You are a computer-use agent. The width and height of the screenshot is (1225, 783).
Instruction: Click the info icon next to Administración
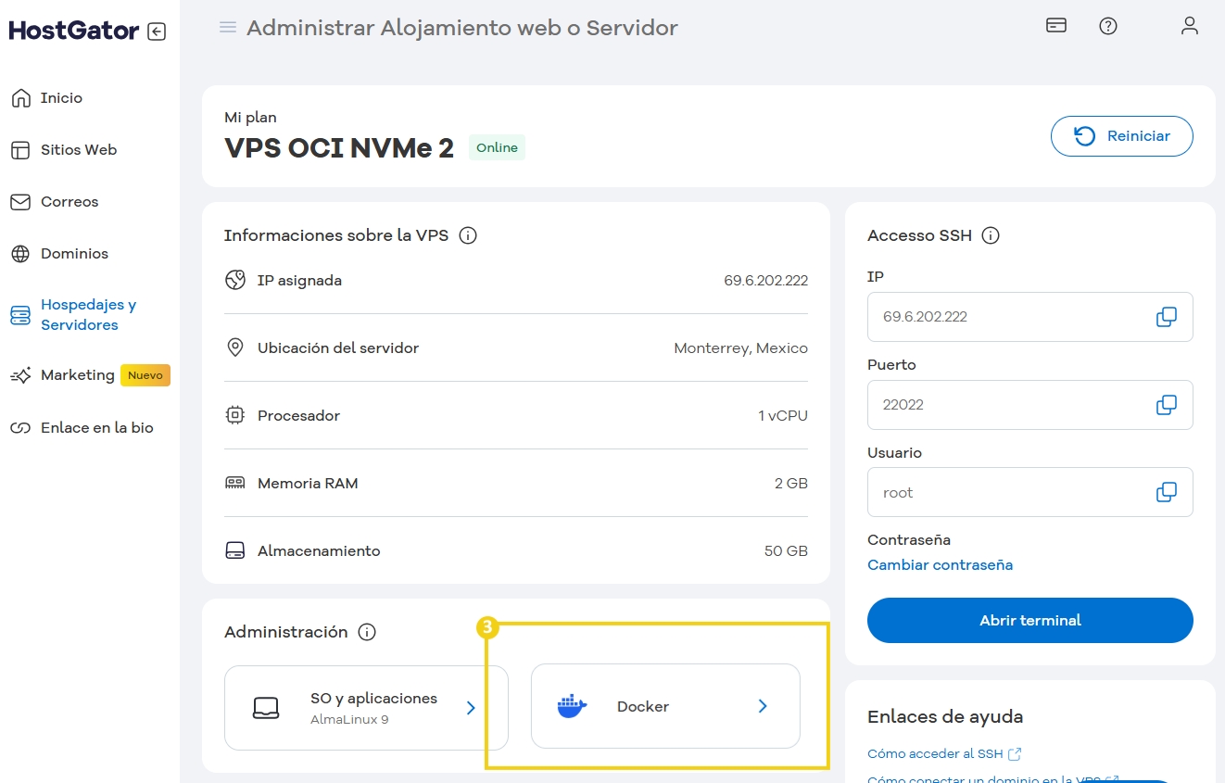click(367, 632)
